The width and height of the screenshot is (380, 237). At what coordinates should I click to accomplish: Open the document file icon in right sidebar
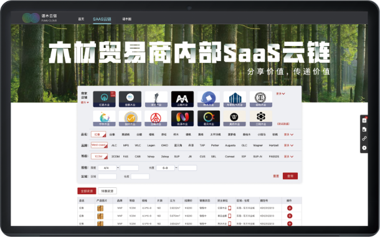[x=364, y=129]
